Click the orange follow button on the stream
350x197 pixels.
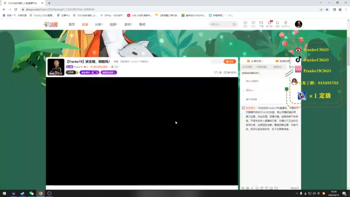tap(230, 61)
